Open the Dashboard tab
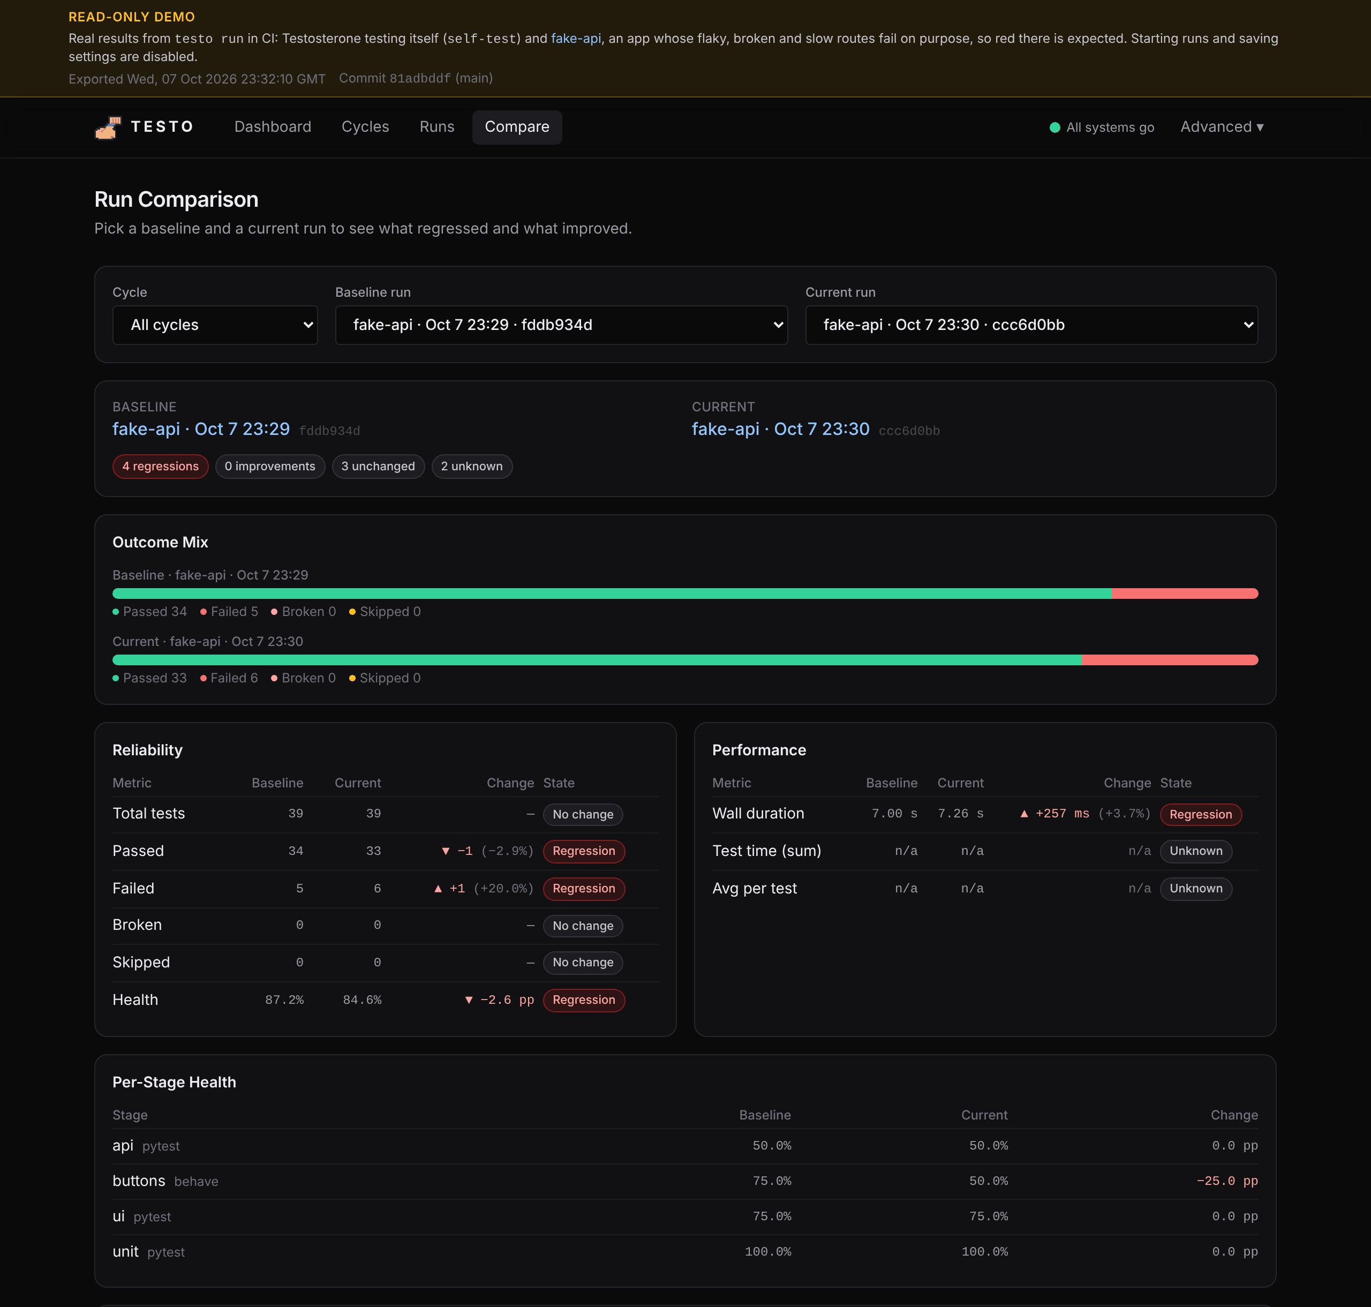Image resolution: width=1371 pixels, height=1307 pixels. (x=273, y=127)
